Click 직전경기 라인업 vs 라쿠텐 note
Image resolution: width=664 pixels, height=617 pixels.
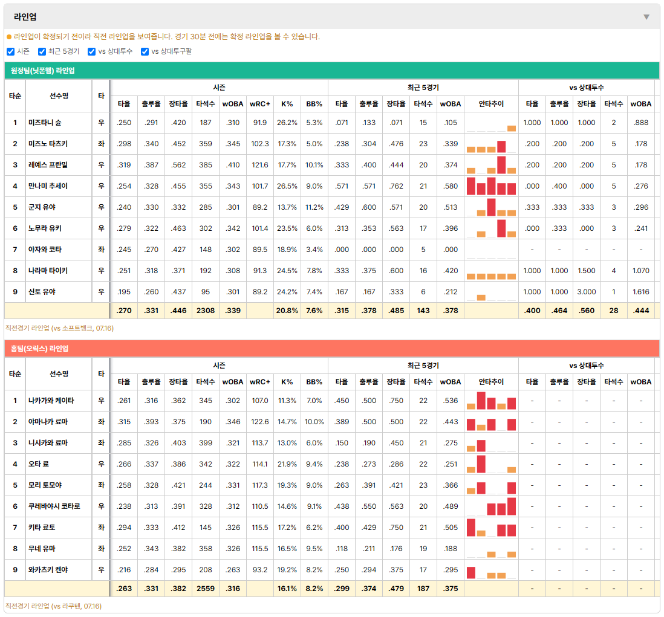[x=53, y=606]
